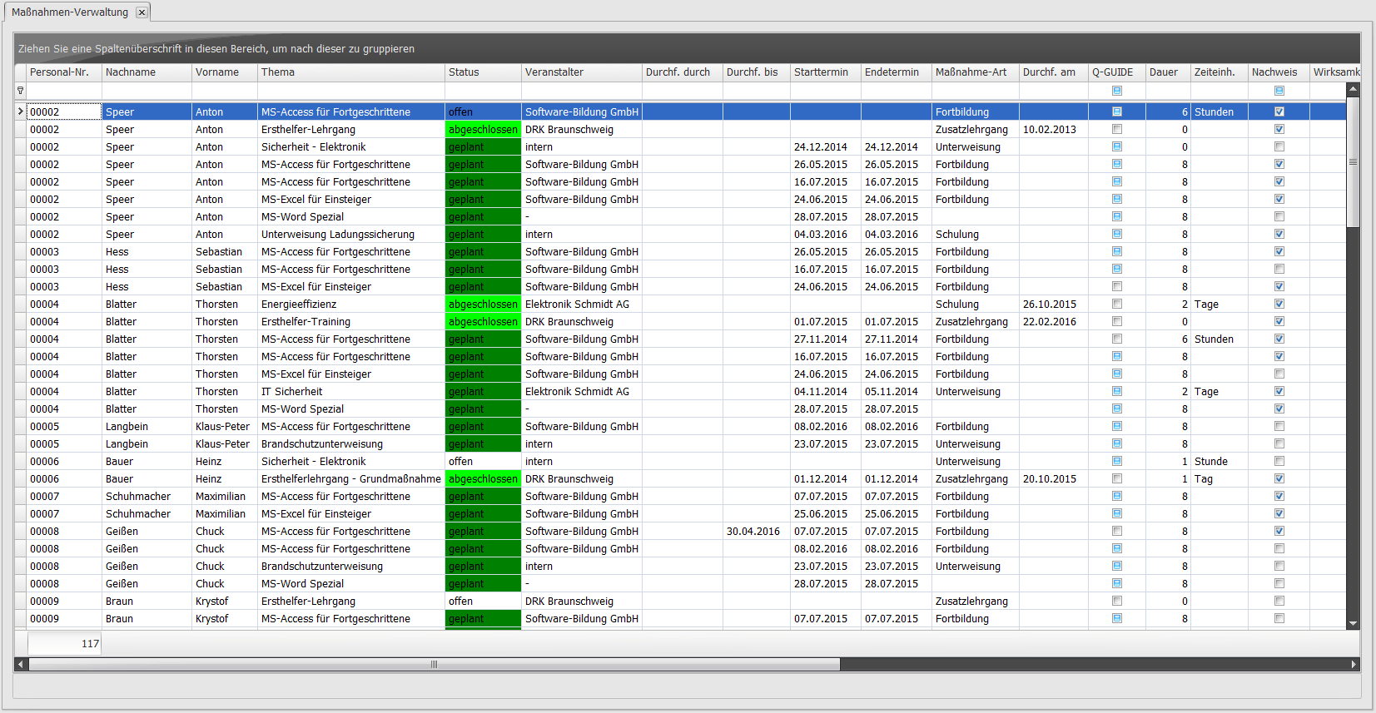
Task: Click the vertical scrollbar down arrow
Action: click(1353, 623)
